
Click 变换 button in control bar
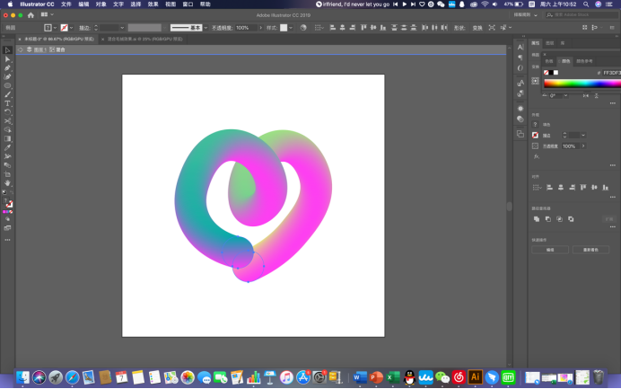(477, 28)
